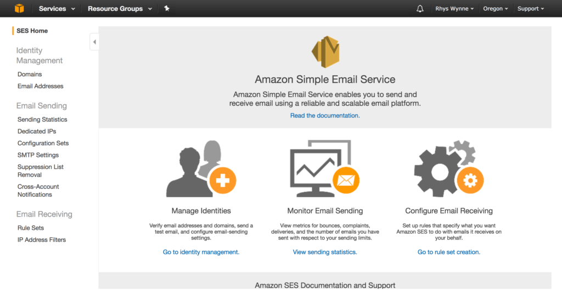This screenshot has width=562, height=295.
Task: Go to SMTP Settings in sidebar
Action: (38, 155)
